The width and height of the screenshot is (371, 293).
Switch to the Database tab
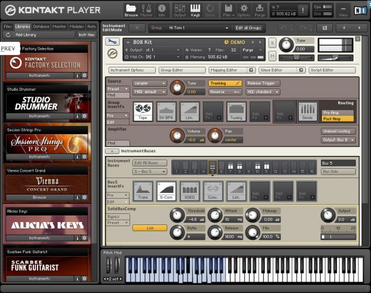[x=41, y=27]
